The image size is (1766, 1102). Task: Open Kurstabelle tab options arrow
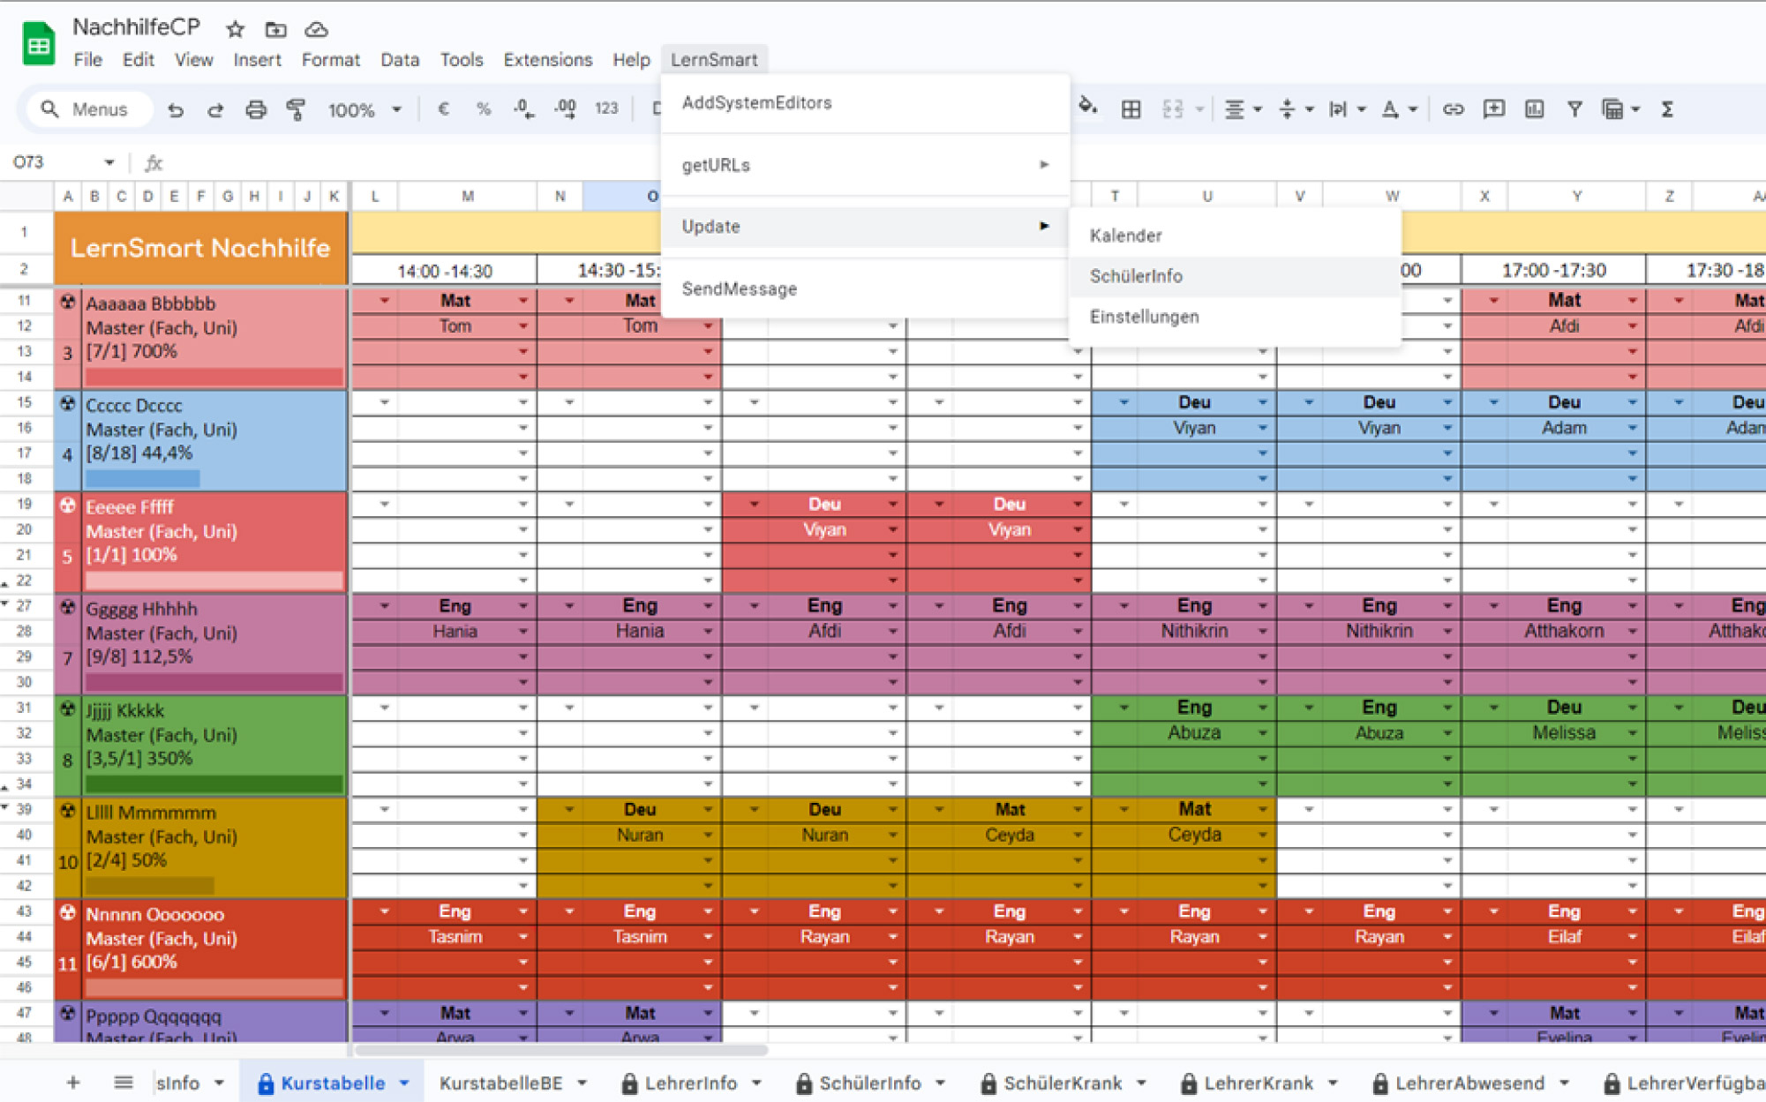(404, 1083)
